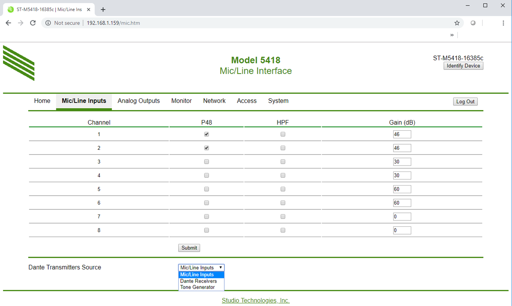Open Dante Transmitters Source dropdown
The image size is (512, 306).
(201, 268)
